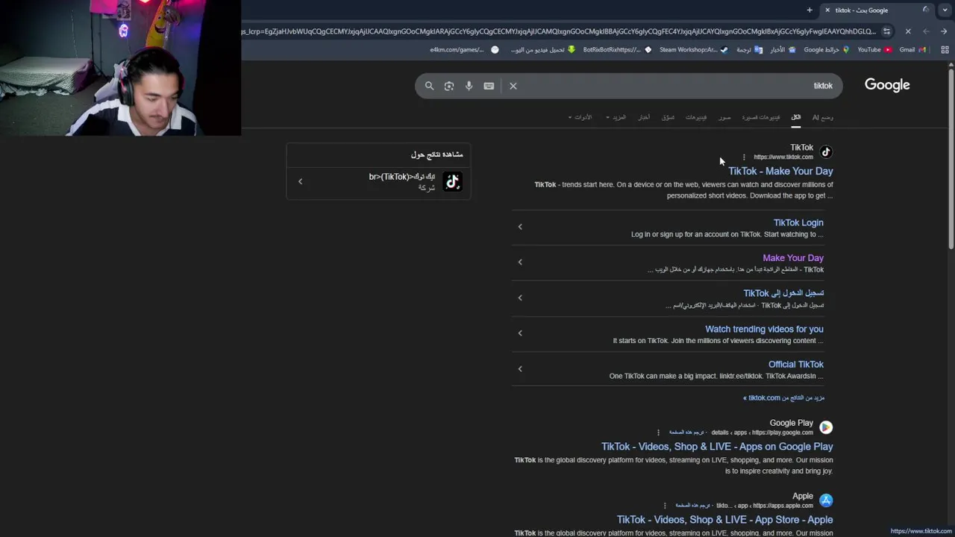Open three-dot menu on Google Play result
This screenshot has height=537, width=955.
tap(658, 433)
